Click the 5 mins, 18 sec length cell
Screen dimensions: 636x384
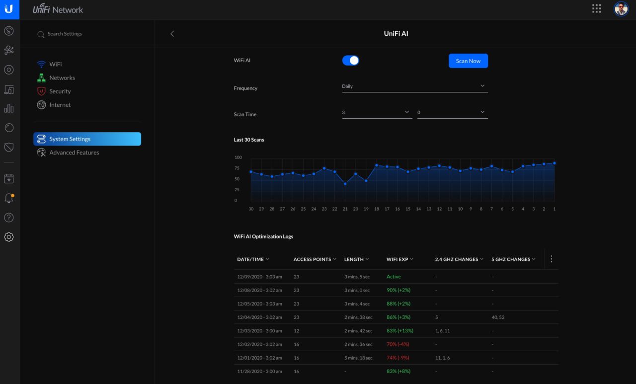(358, 358)
